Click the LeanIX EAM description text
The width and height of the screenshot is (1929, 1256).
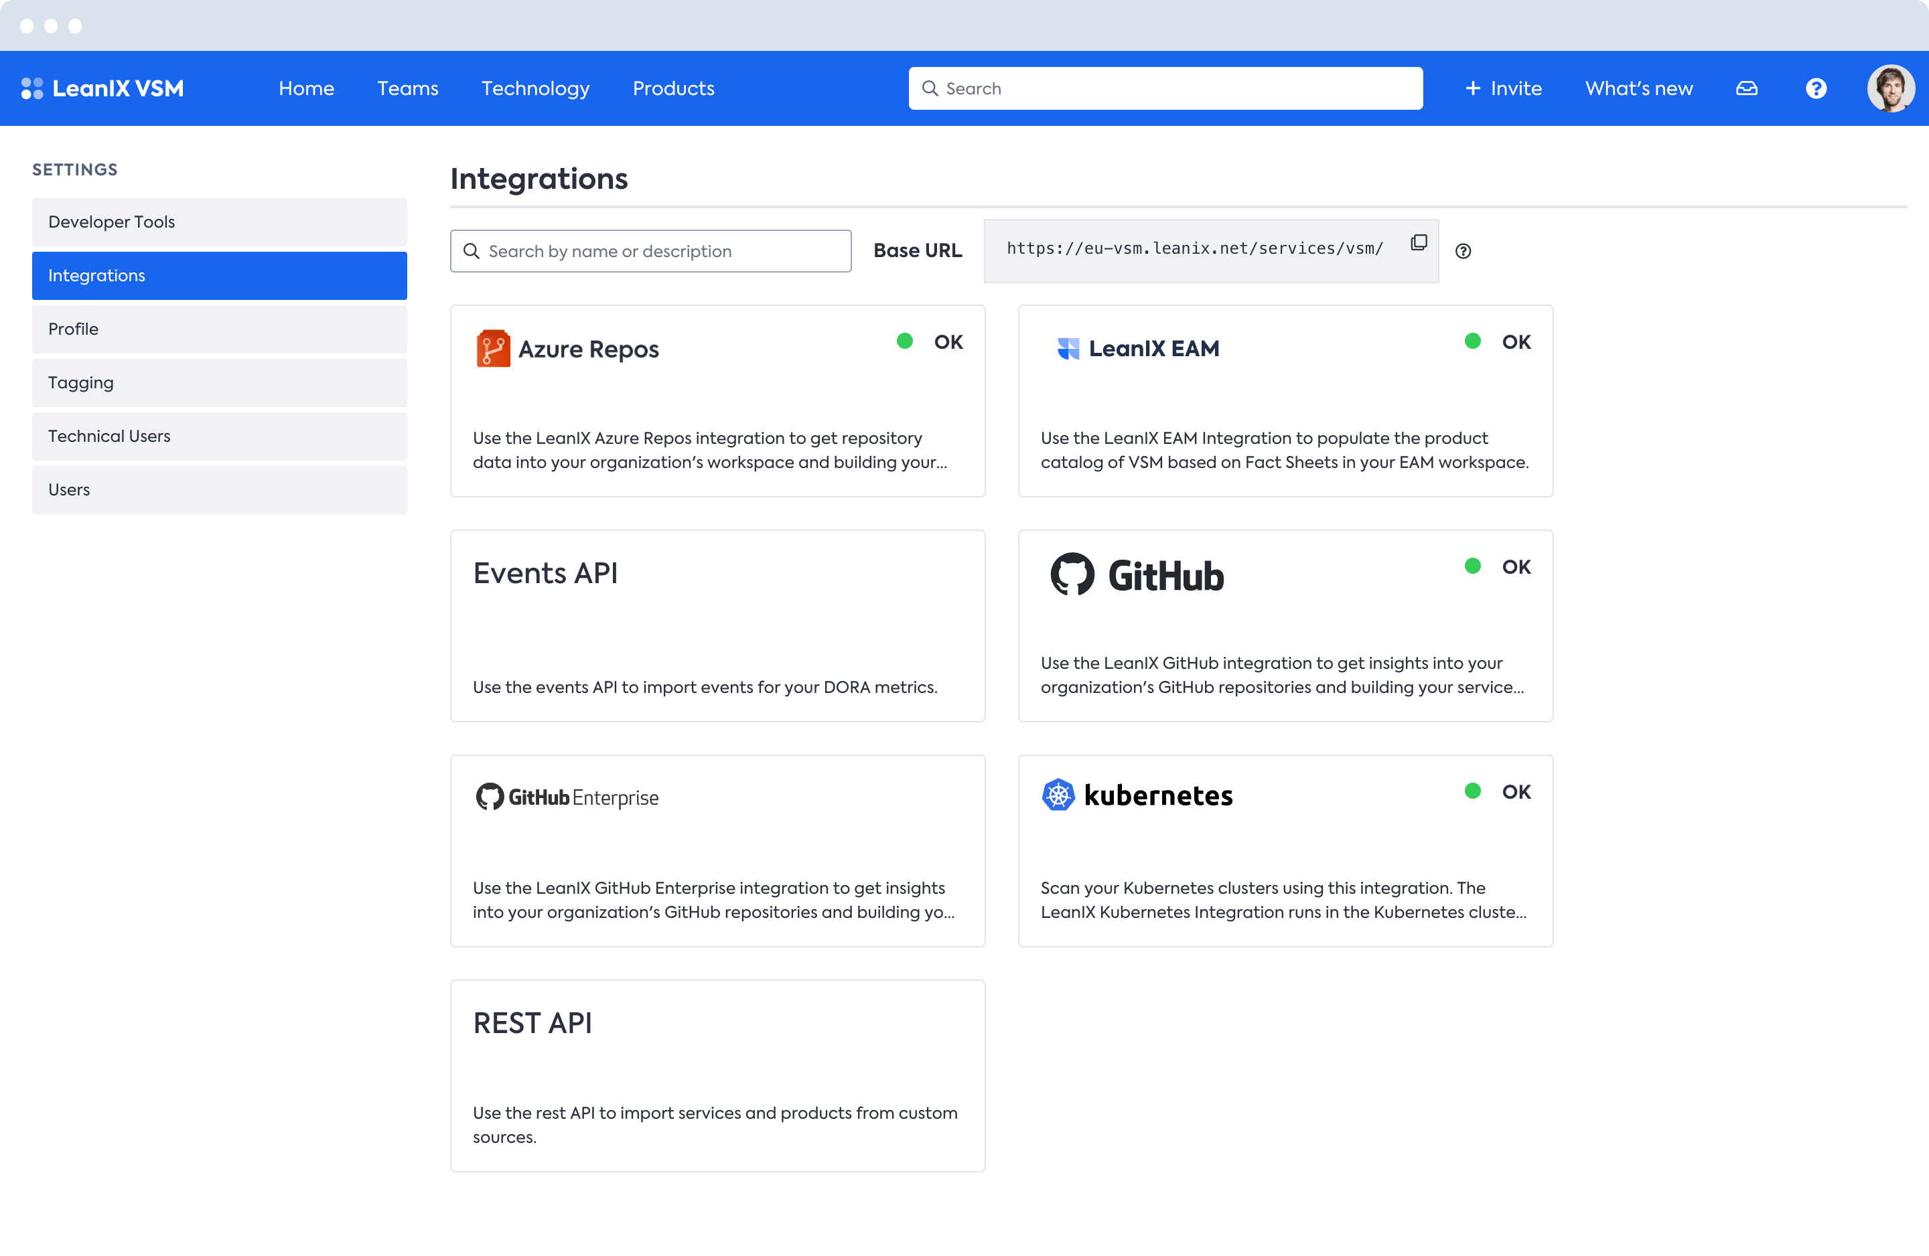point(1285,450)
